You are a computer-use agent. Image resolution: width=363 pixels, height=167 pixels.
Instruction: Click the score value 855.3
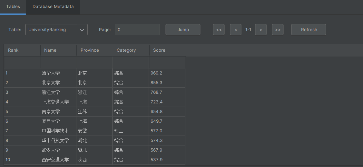pyautogui.click(x=167, y=83)
